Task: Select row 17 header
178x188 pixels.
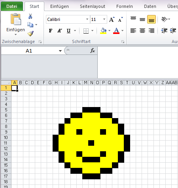Action: pos(6,176)
